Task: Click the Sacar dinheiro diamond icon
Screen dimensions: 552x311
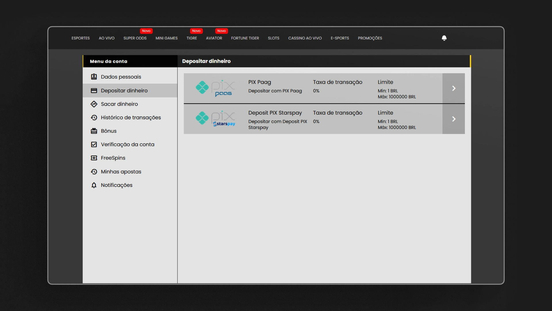Action: click(94, 104)
